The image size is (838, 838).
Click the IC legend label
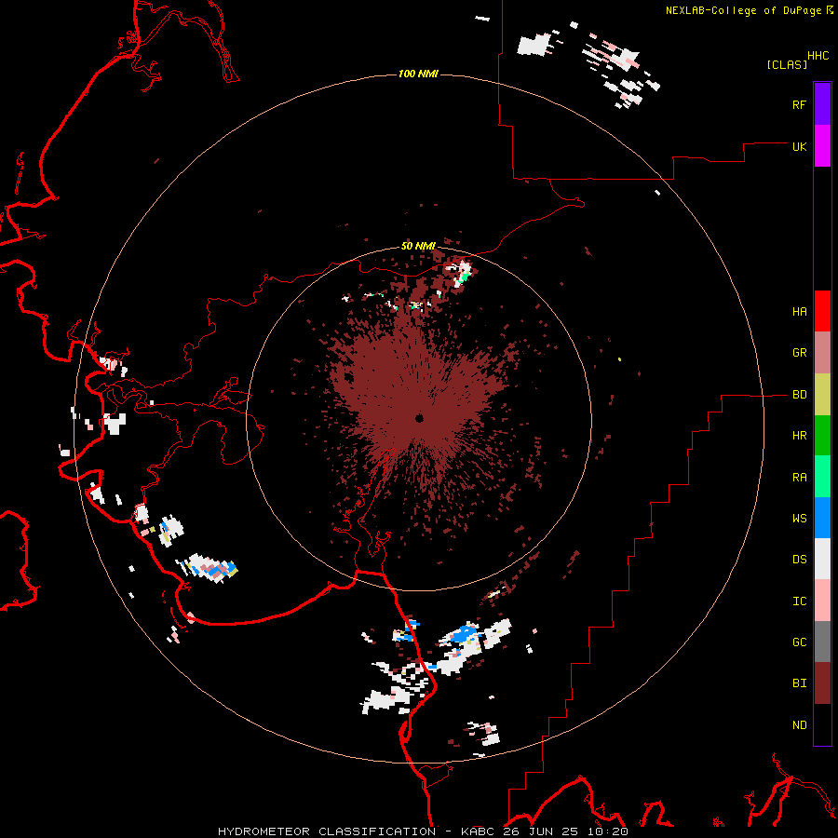pyautogui.click(x=799, y=601)
